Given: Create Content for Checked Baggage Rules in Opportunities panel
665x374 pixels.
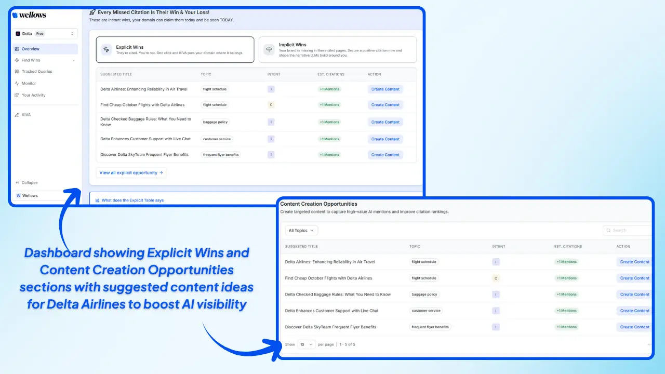Looking at the screenshot, I should (x=634, y=295).
